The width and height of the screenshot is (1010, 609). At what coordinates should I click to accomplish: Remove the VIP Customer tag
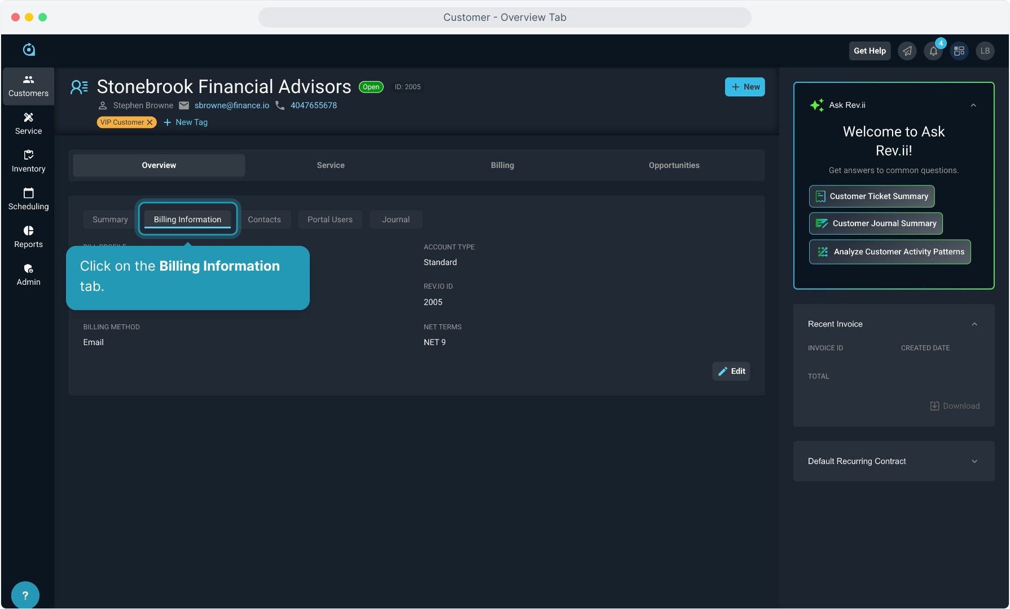point(150,122)
